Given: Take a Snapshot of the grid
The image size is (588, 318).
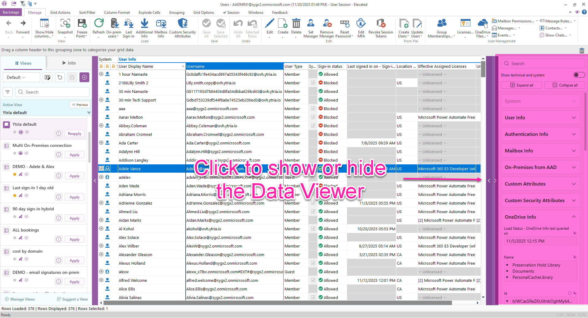Looking at the screenshot, I should click(65, 28).
